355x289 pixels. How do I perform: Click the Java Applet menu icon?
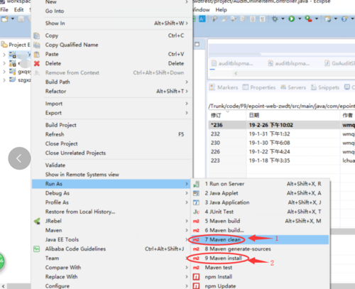pos(196,193)
